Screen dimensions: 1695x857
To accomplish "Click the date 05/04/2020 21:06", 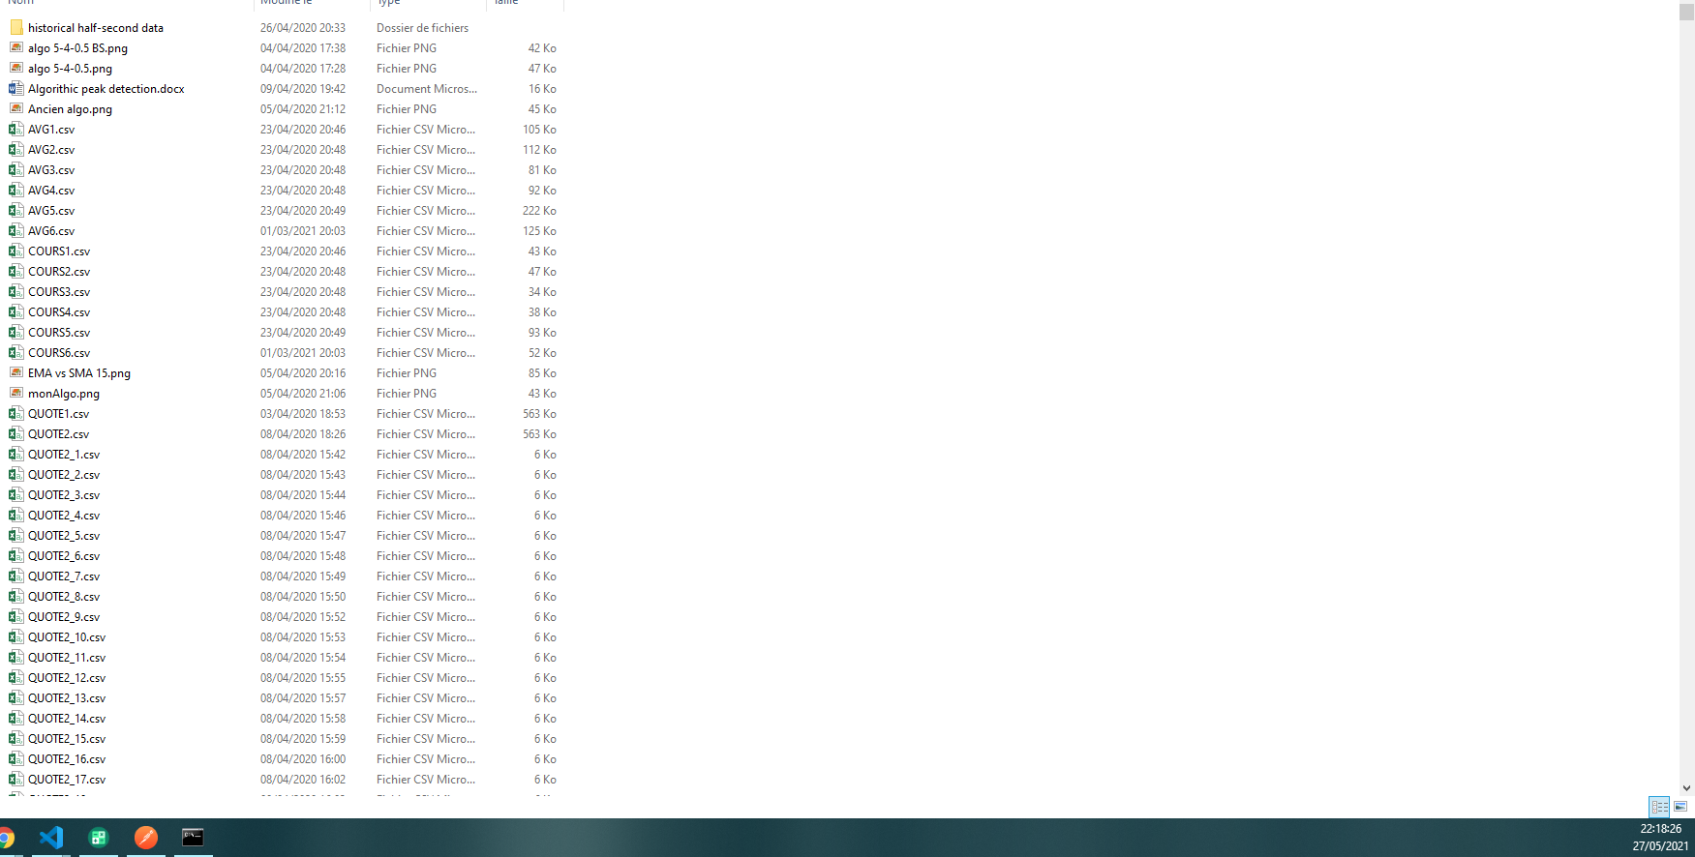I will click(x=303, y=394).
